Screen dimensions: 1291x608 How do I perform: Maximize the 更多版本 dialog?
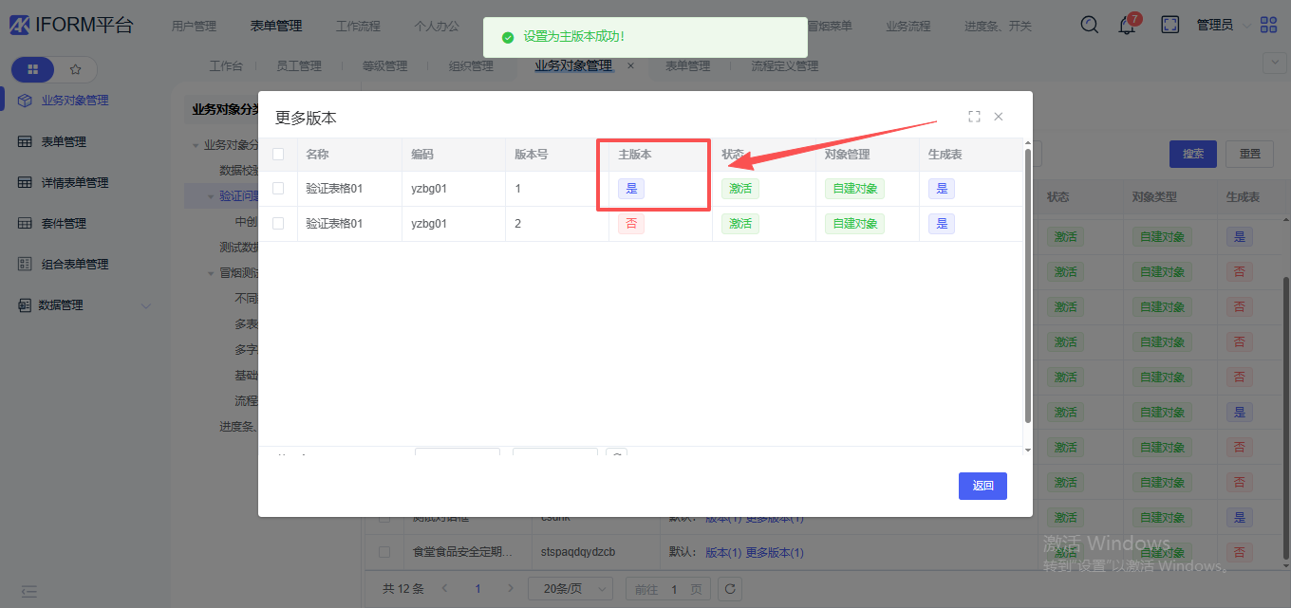974,117
